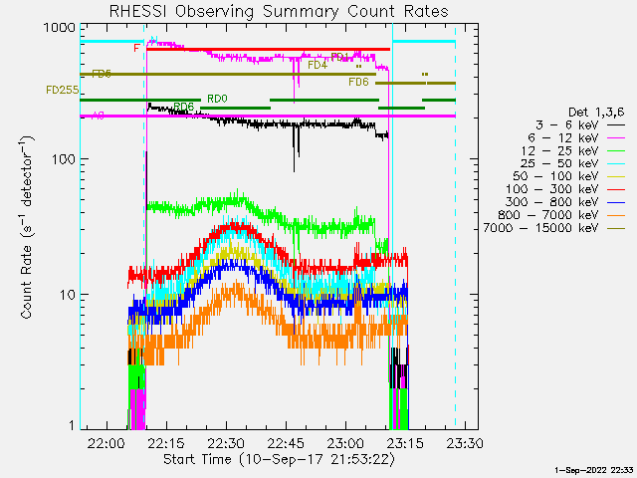The height and width of the screenshot is (478, 637).
Task: Click the timestamp '1-Sep-2022 22:33'
Action: (x=593, y=470)
